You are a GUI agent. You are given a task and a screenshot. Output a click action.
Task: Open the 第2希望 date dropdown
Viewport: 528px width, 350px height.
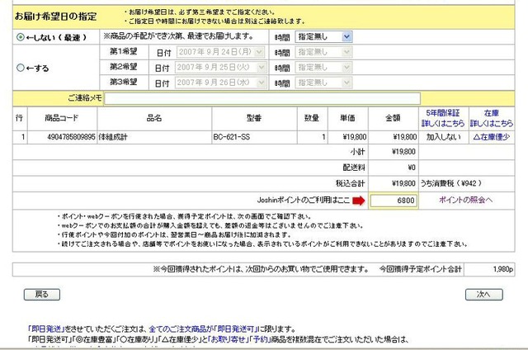[x=221, y=68]
